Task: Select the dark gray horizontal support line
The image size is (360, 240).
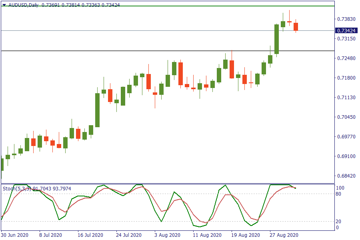Action: point(168,51)
